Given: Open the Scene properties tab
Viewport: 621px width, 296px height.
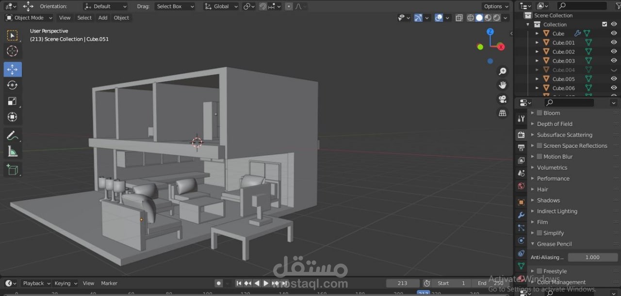Looking at the screenshot, I should [x=521, y=173].
